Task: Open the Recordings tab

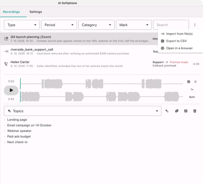Action: pos(11,12)
